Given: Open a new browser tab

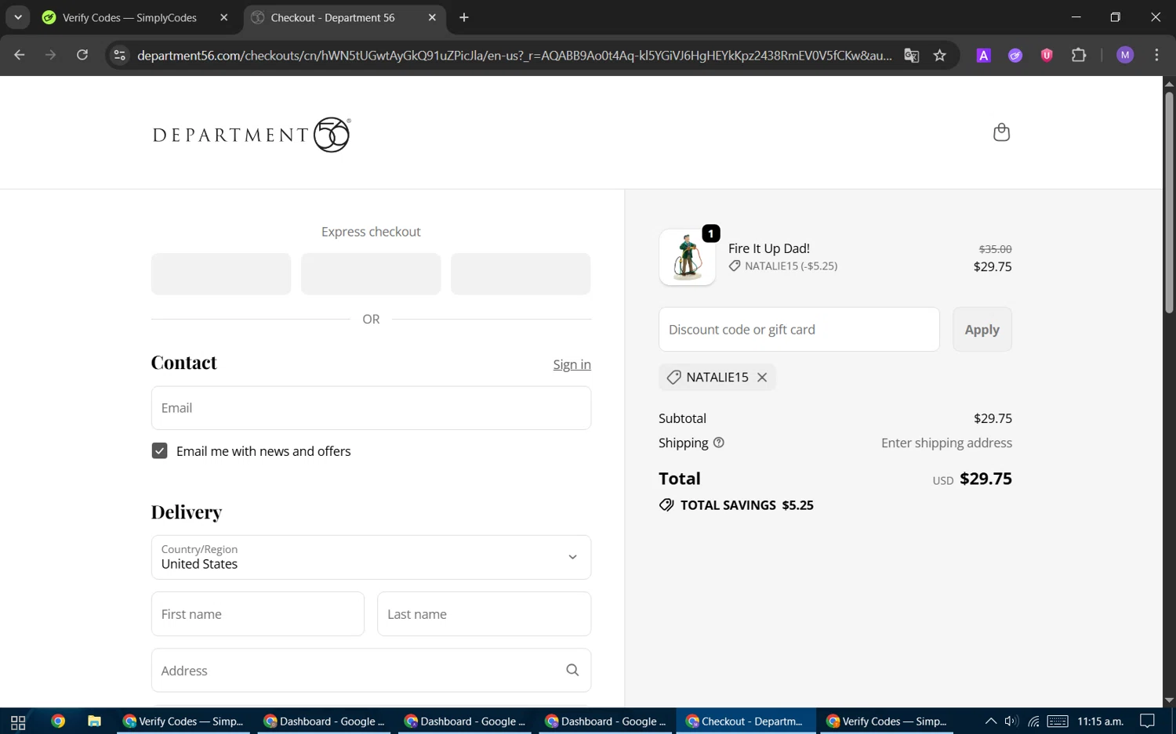Looking at the screenshot, I should (464, 17).
